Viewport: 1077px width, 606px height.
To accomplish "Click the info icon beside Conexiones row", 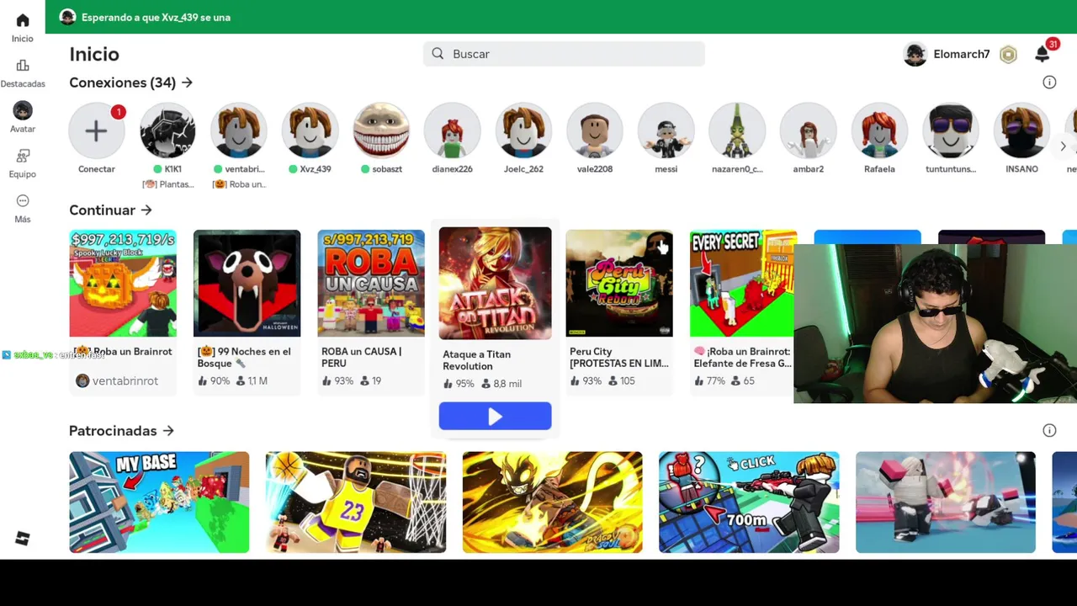I will click(1049, 82).
